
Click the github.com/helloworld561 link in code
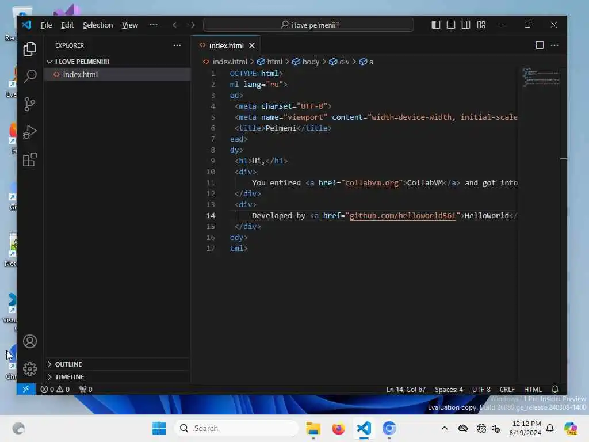[x=402, y=215]
